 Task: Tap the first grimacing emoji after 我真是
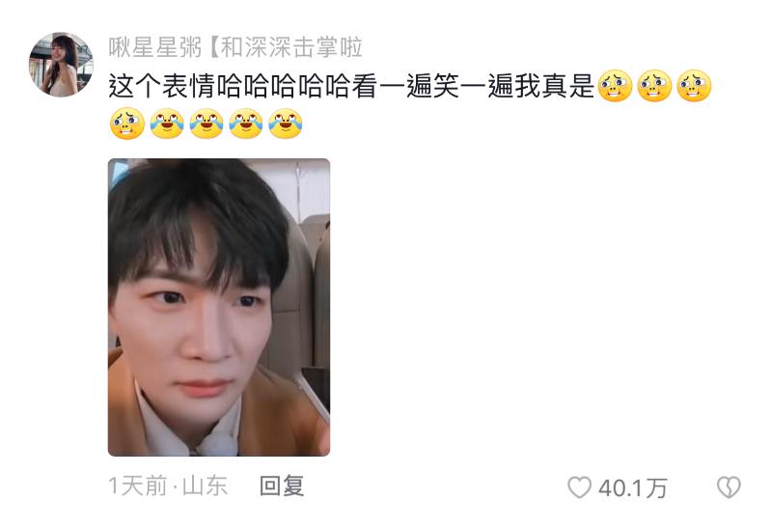615,86
